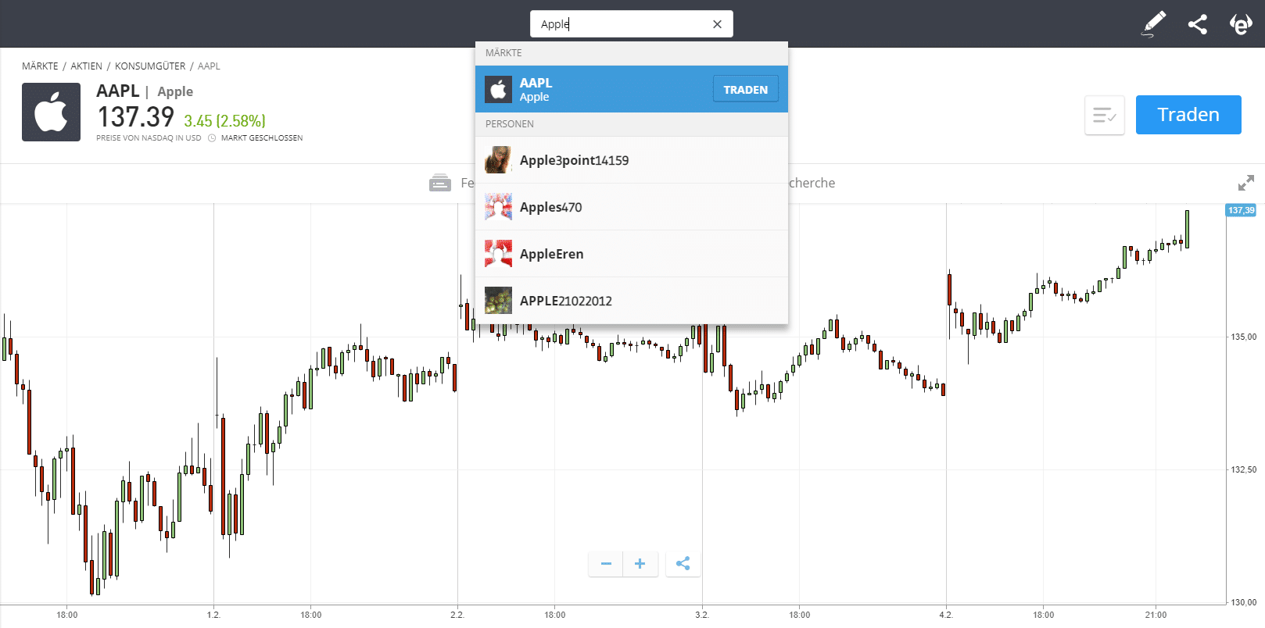The width and height of the screenshot is (1265, 628).
Task: Open Apples470 user profile
Action: pos(632,207)
